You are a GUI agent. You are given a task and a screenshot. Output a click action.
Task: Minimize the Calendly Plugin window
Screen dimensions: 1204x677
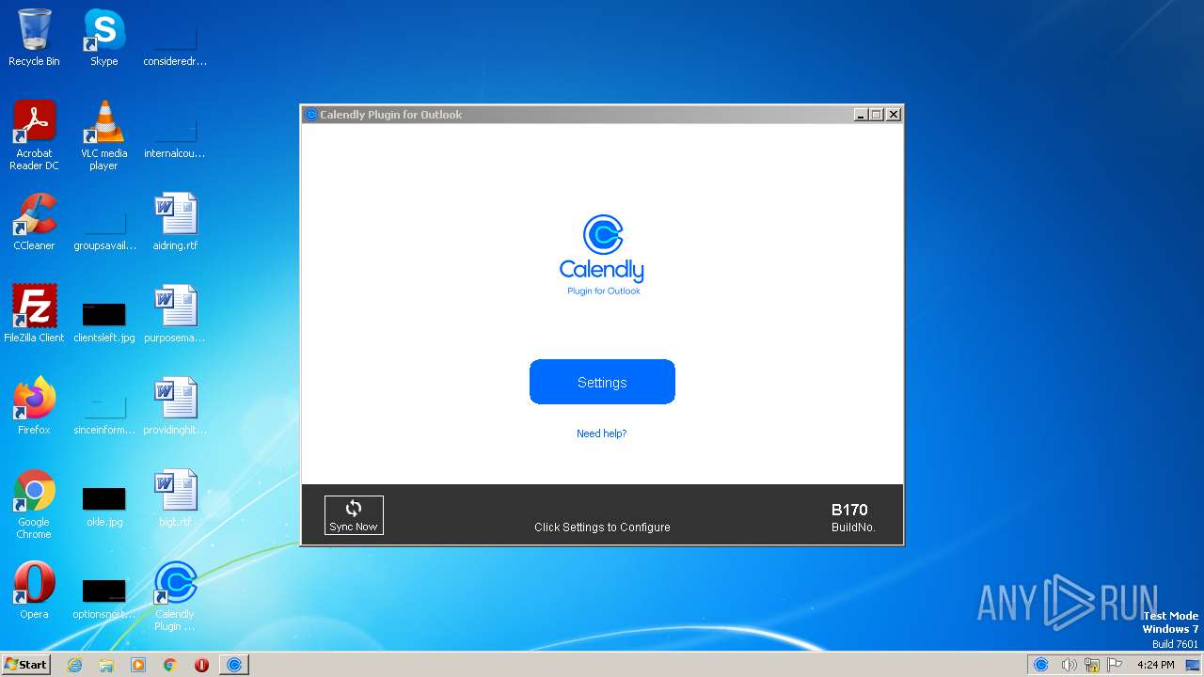pyautogui.click(x=860, y=115)
